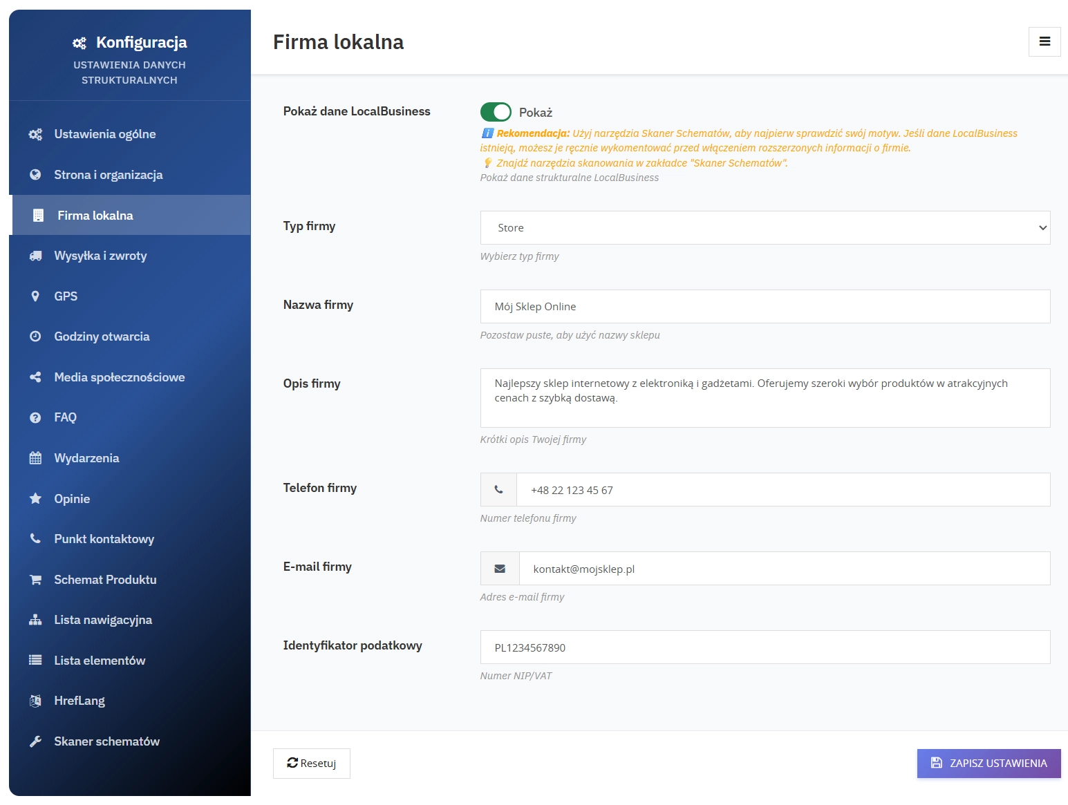Go to Strona i organizacja section
1068x805 pixels.
click(x=109, y=175)
